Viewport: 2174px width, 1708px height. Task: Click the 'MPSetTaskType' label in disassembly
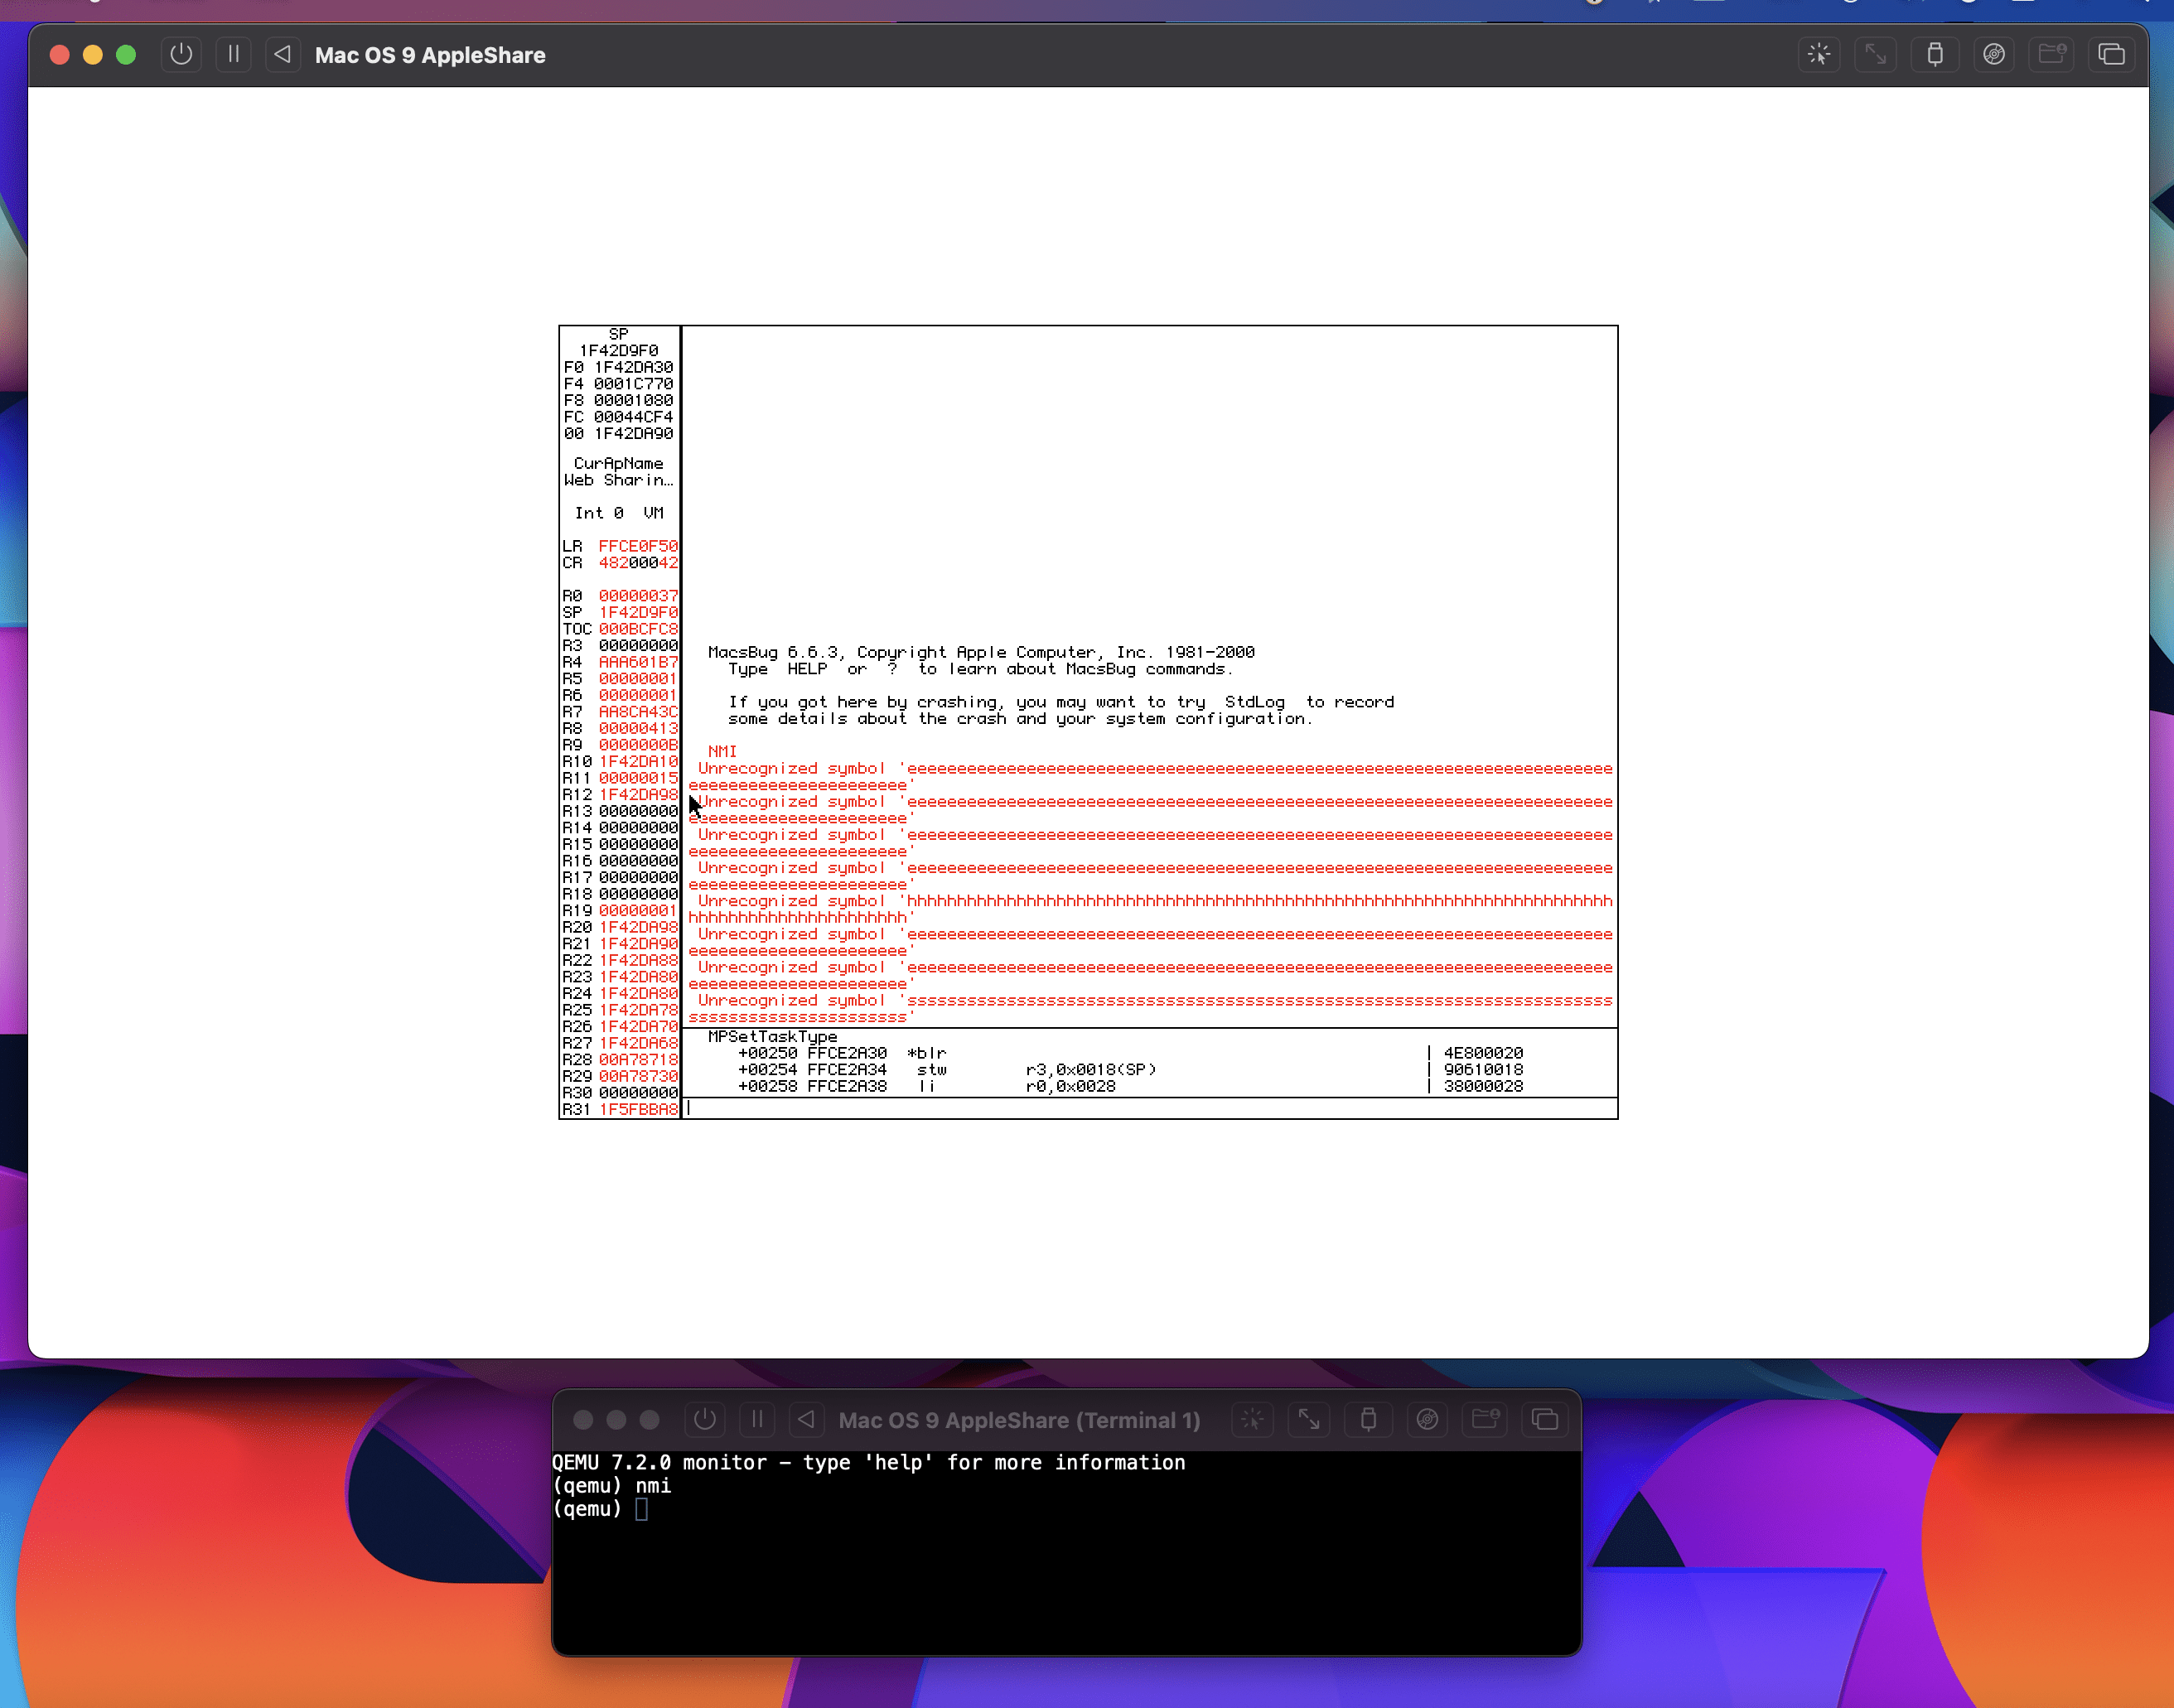tap(772, 1036)
